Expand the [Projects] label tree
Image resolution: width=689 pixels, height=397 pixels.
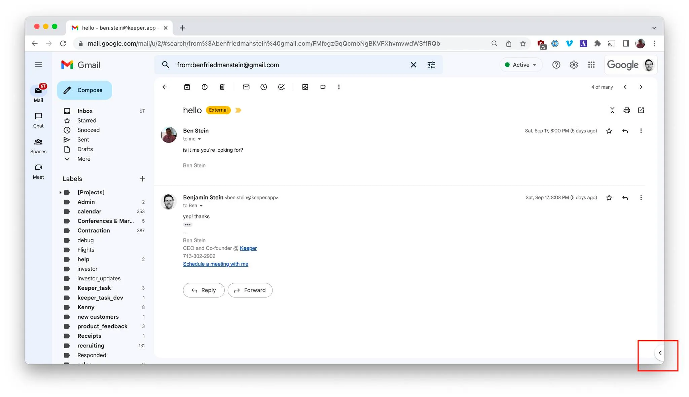60,192
